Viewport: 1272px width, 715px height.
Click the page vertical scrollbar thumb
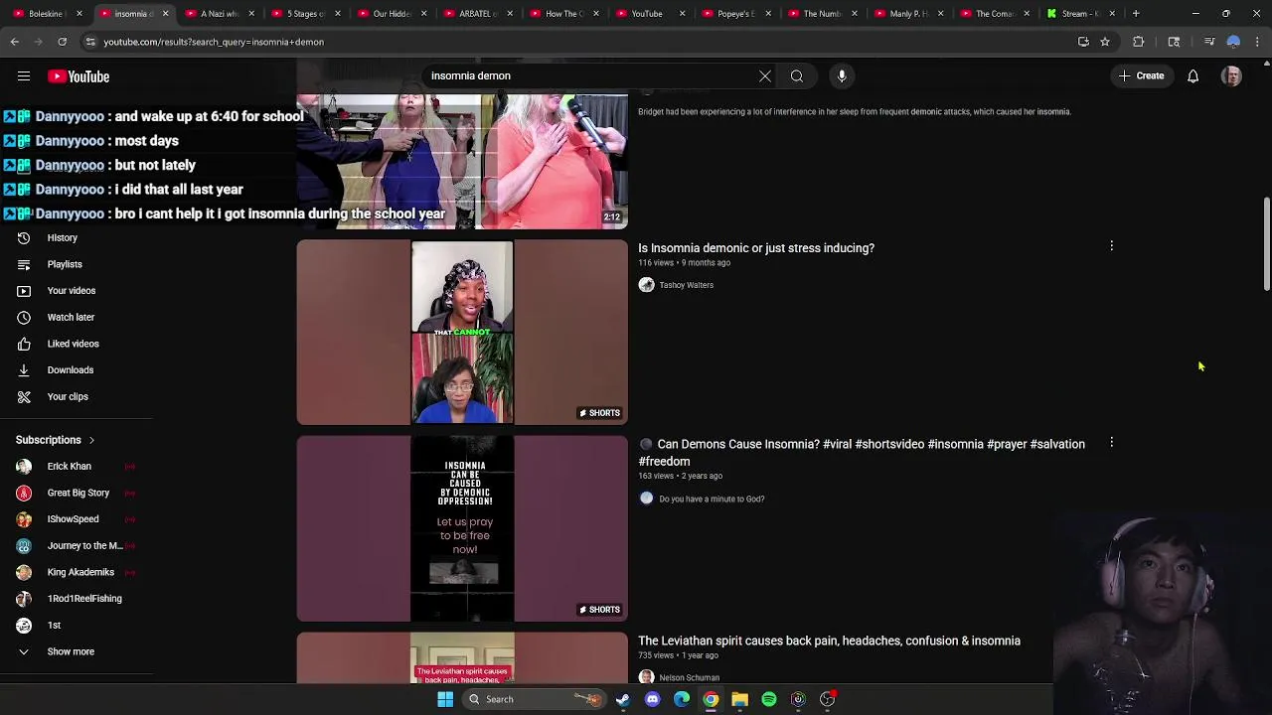point(1266,244)
